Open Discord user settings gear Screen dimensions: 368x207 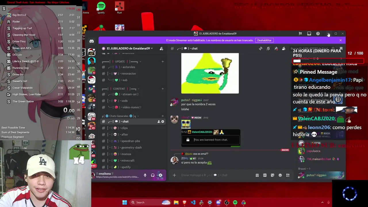click(160, 175)
